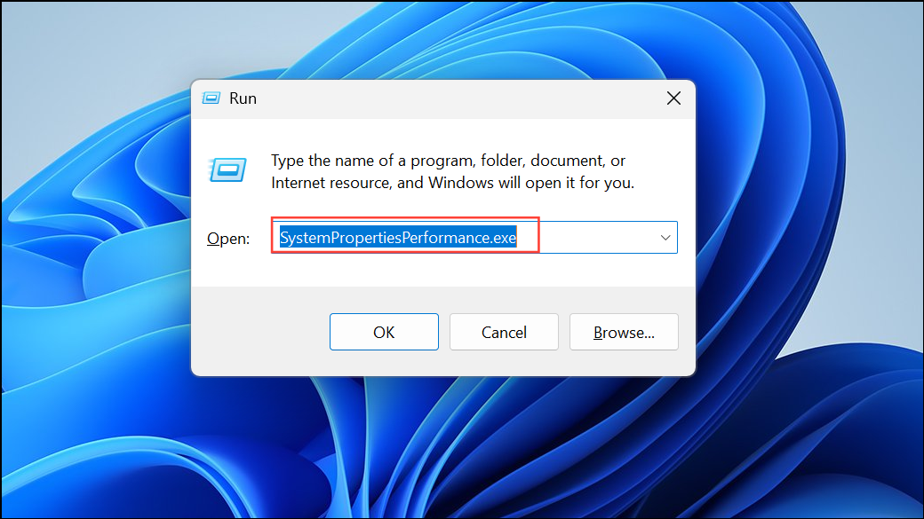
Task: Click the Cancel button
Action: tap(504, 332)
